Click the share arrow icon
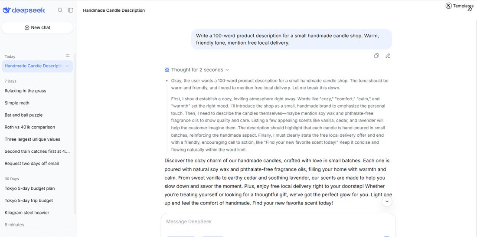Screen dimensions: 477x237 (470, 10)
